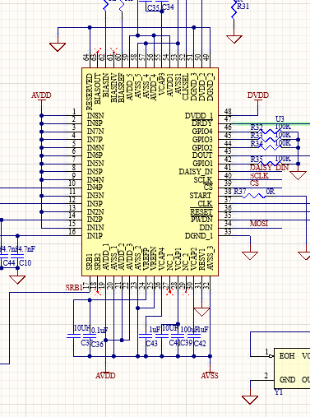Select the SCLK pin name inside chip
The height and width of the screenshot is (417, 310).
click(x=203, y=180)
